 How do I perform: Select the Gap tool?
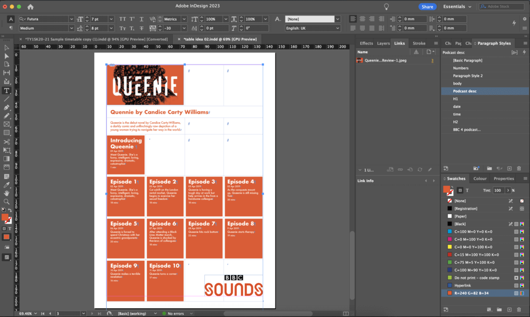pyautogui.click(x=6, y=72)
